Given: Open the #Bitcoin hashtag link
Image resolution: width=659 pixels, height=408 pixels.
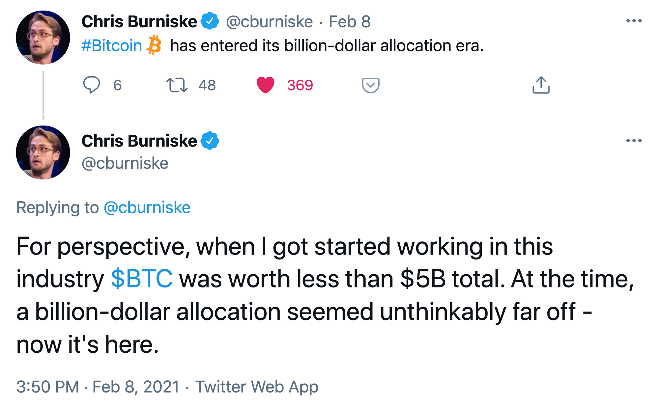Looking at the screenshot, I should point(112,45).
